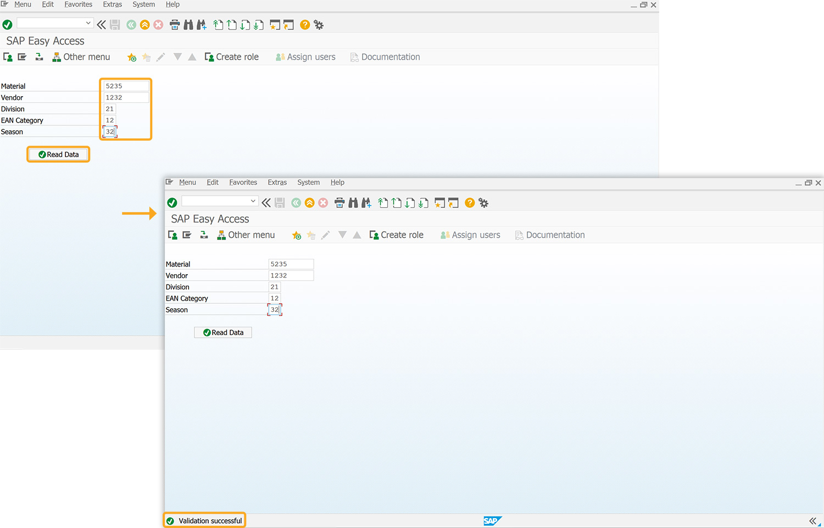
Task: Collapse command field chevrons in back window
Action: tap(102, 25)
